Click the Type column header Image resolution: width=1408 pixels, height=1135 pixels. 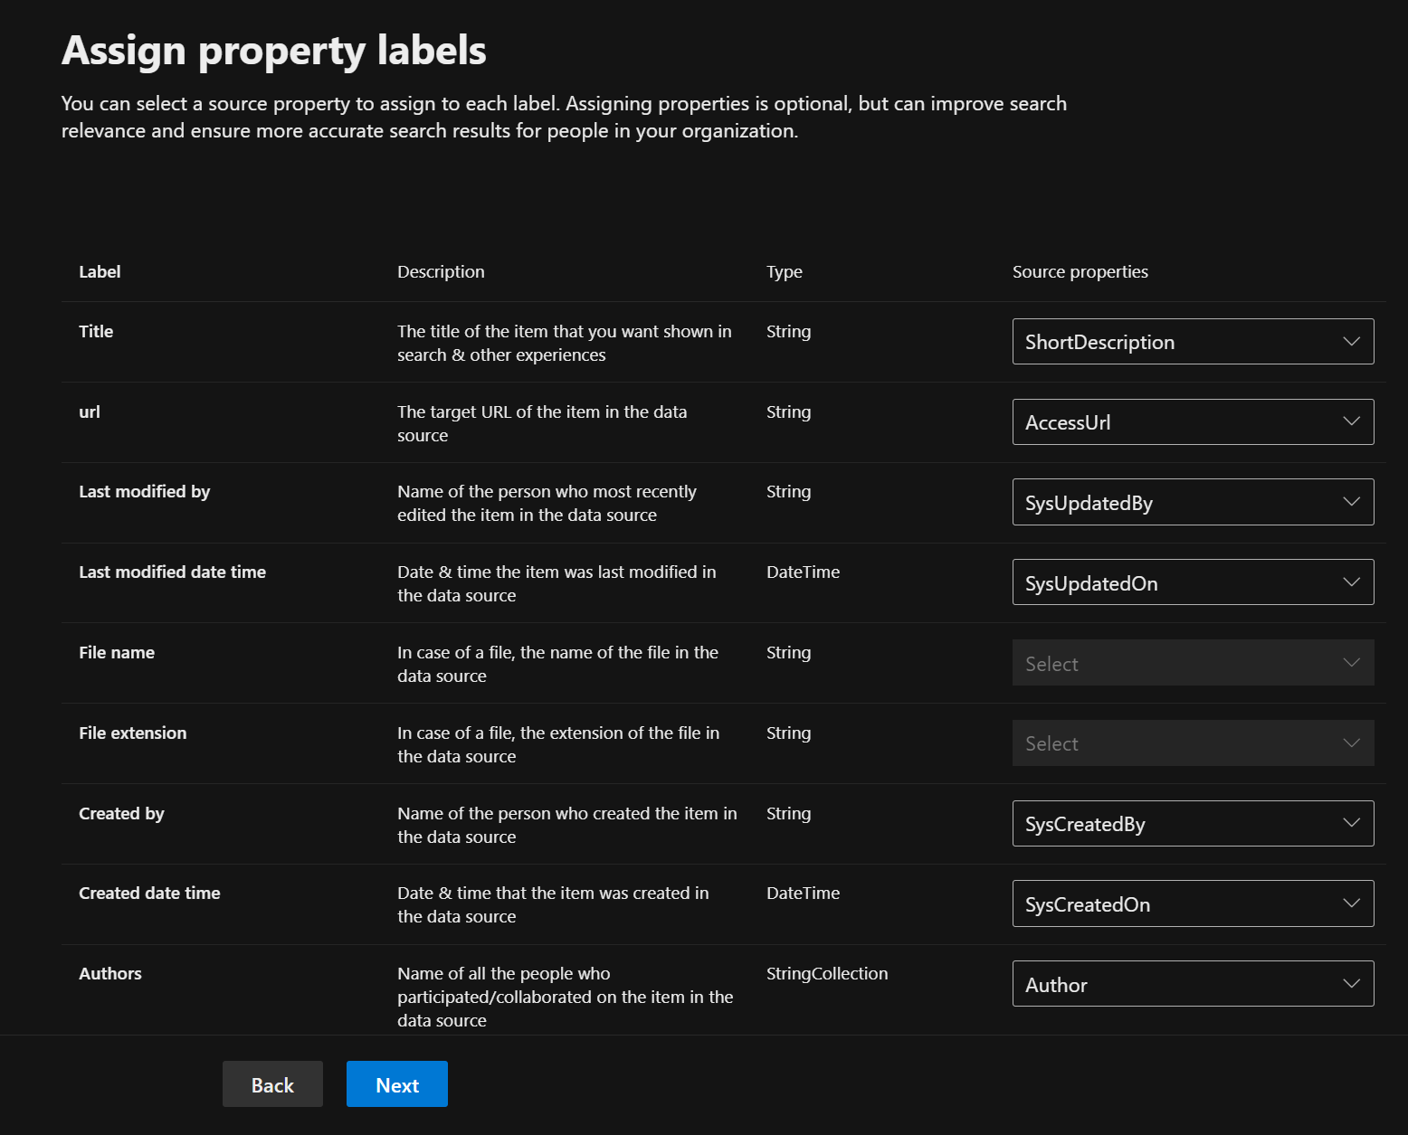click(x=784, y=271)
